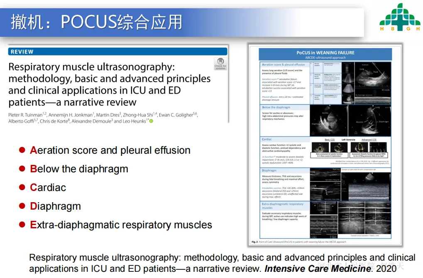Viewport: 423px width, 278px height.
Task: Click the abscess ultrasound image in the figure
Action: pyautogui.click(x=369, y=121)
